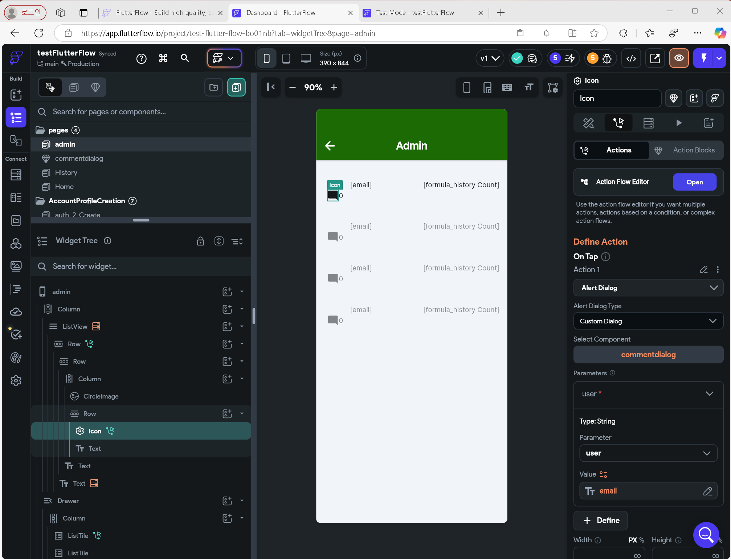The image size is (731, 559).
Task: Open the debug issues bug icon
Action: pyautogui.click(x=607, y=58)
